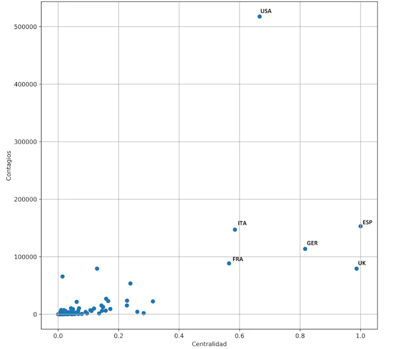Click the 0.4 x-axis tick label
The height and width of the screenshot is (349, 397).
coord(179,335)
